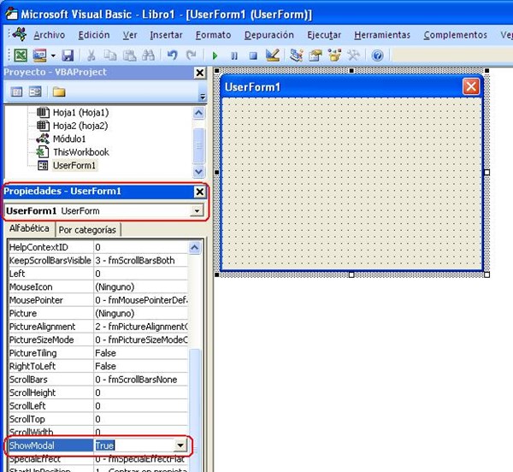Click the Undo arrow icon
Screen dimensions: 513x472
tap(173, 55)
